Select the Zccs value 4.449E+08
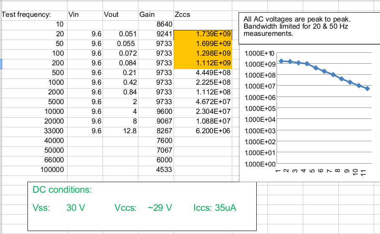This screenshot has height=234, width=380. coord(203,73)
